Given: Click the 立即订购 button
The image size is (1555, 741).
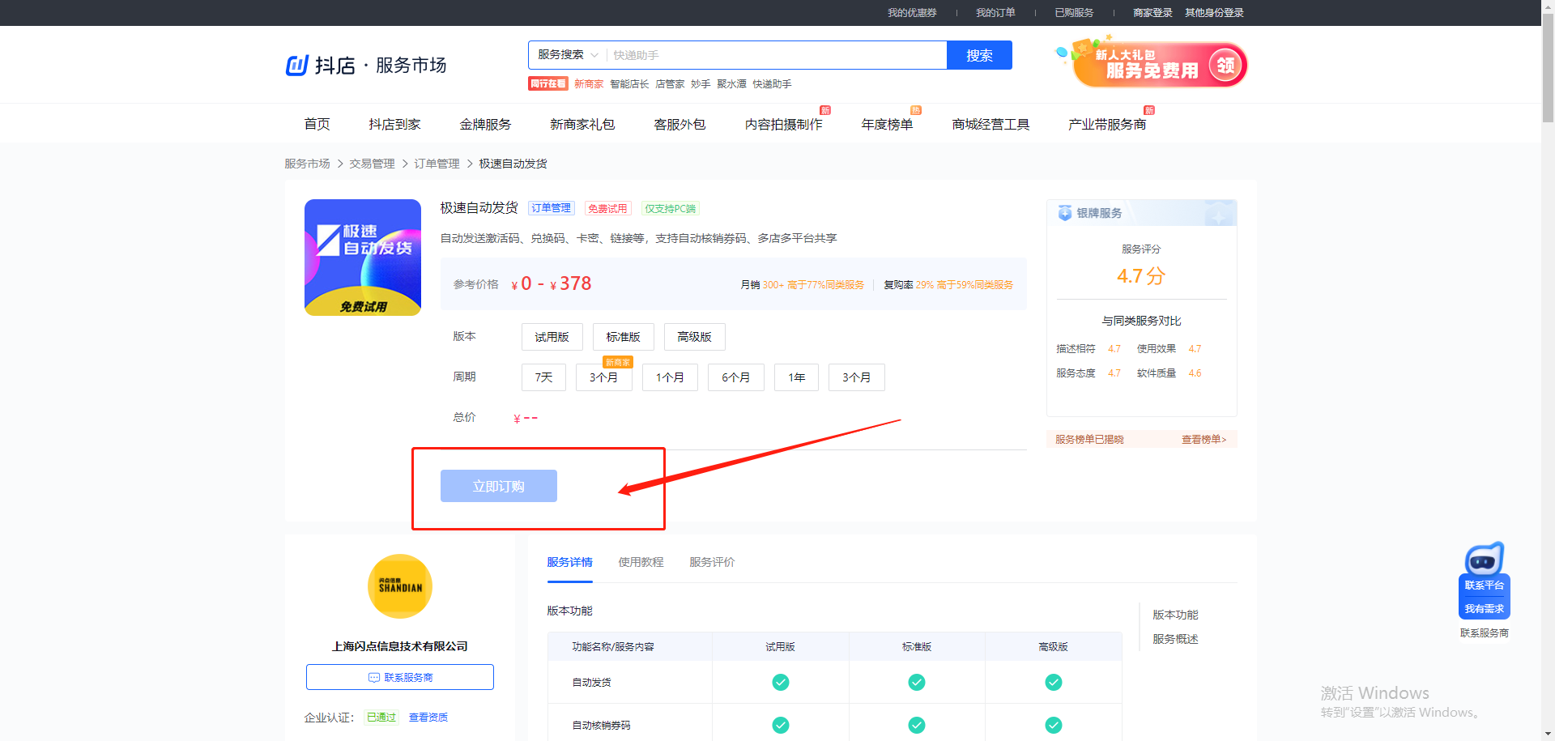Looking at the screenshot, I should tap(498, 486).
